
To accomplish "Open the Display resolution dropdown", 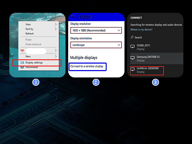I will (x=96, y=30).
